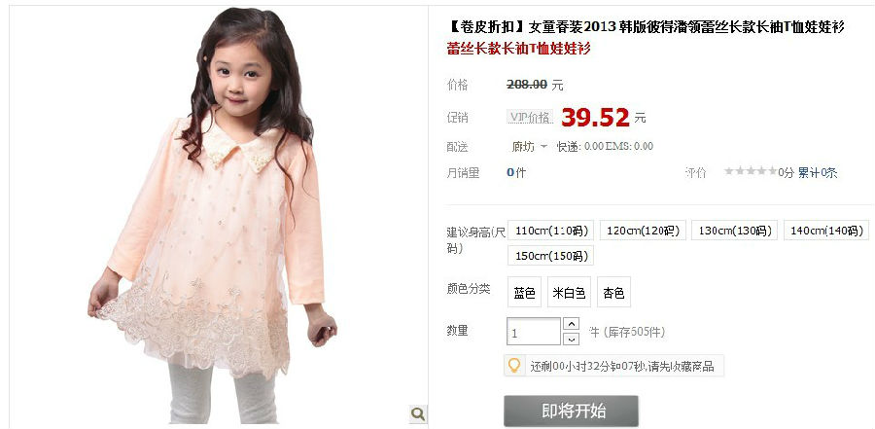Select the 米白色 color option
875x429 pixels.
[569, 292]
